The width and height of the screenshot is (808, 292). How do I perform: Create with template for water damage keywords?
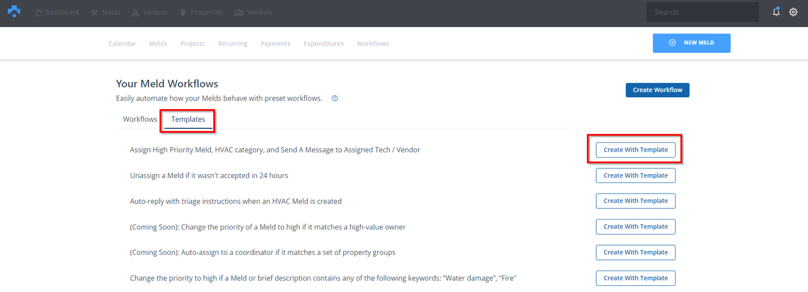tap(635, 278)
